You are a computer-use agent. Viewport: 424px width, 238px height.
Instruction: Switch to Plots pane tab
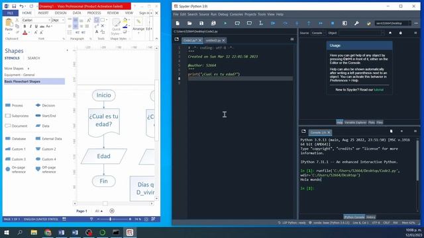(x=372, y=122)
